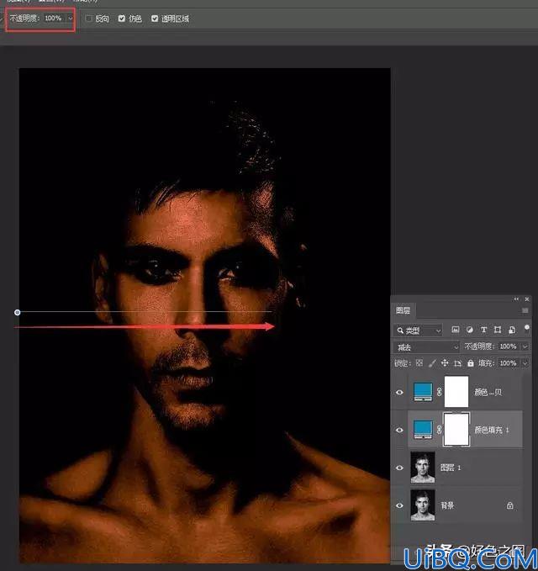Click the top fill layer's blue color thumbnail
Viewport: 538px width, 571px height.
click(x=423, y=392)
